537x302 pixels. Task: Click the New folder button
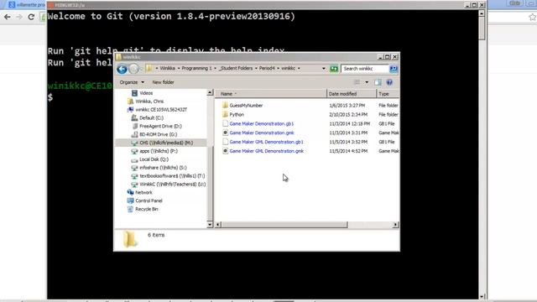pyautogui.click(x=163, y=82)
